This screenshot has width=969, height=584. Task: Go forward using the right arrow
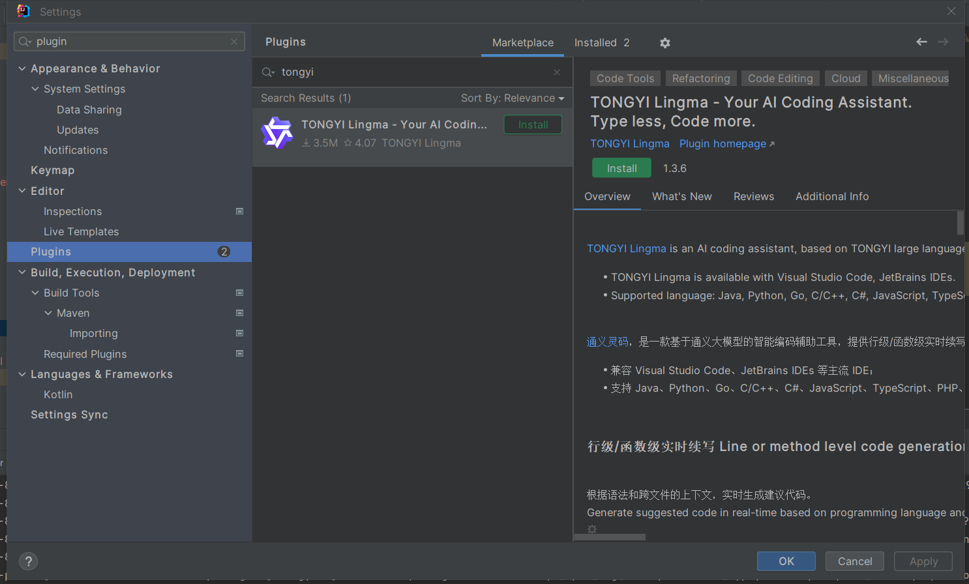click(x=943, y=42)
